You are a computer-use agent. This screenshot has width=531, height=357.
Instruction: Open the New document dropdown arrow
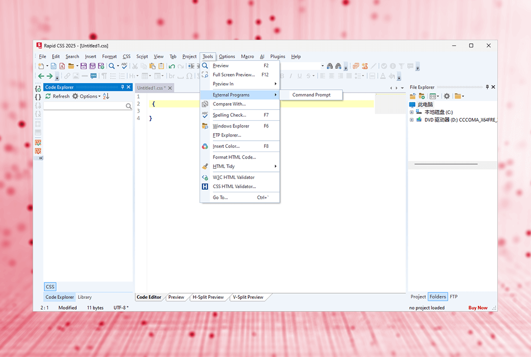point(47,66)
